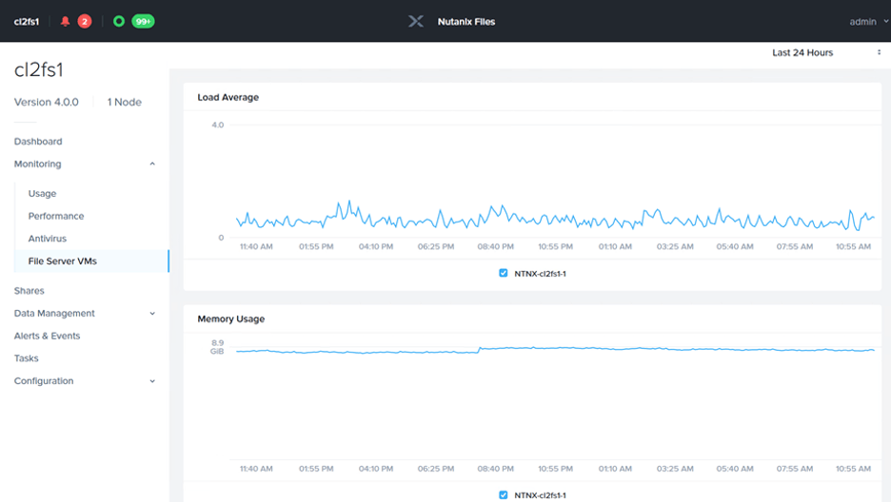
Task: Select the Configuration menu item
Action: (x=44, y=381)
